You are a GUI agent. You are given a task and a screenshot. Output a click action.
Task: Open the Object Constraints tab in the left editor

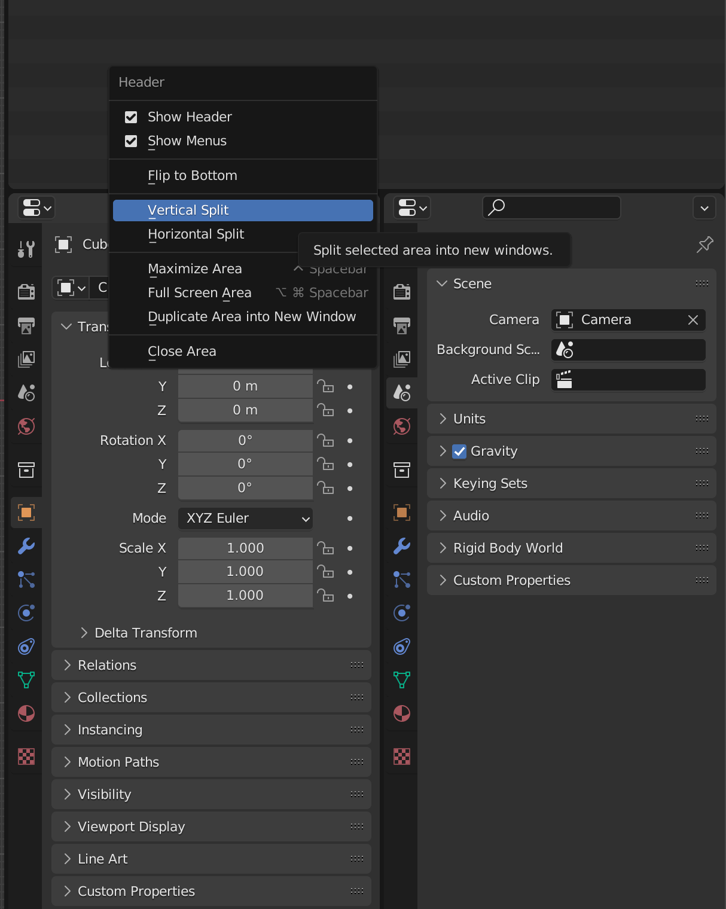click(26, 646)
